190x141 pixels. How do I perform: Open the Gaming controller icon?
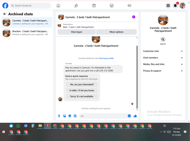click(x=129, y=6)
